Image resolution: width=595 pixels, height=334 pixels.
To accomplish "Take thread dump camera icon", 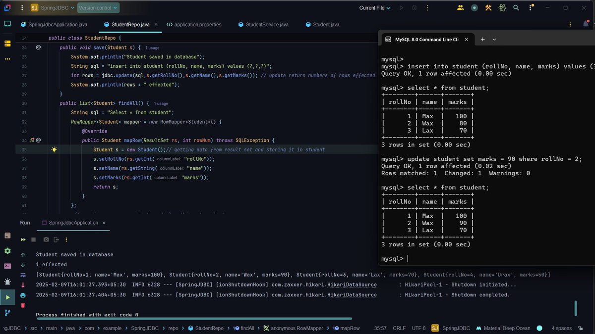I will point(46,239).
